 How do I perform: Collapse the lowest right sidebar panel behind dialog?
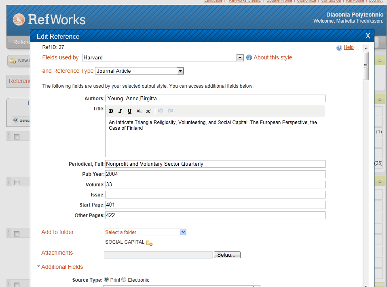click(x=380, y=181)
